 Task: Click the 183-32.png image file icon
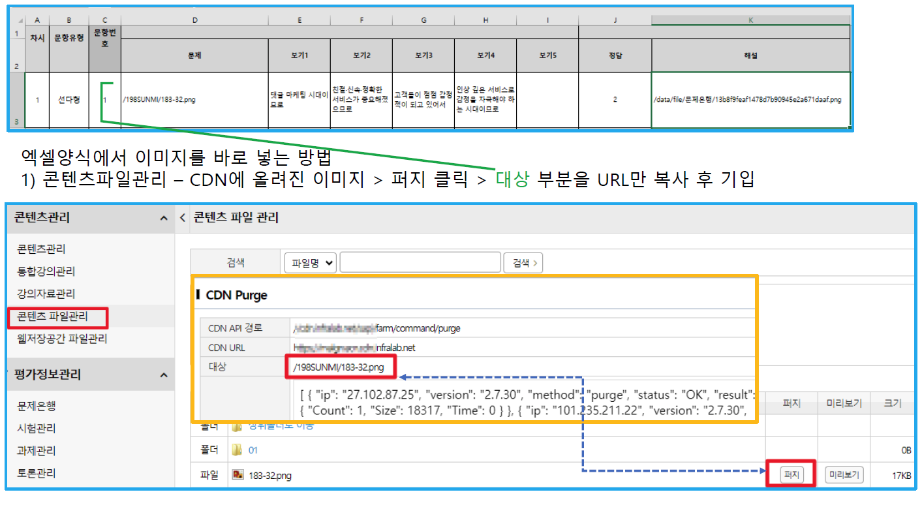point(239,476)
